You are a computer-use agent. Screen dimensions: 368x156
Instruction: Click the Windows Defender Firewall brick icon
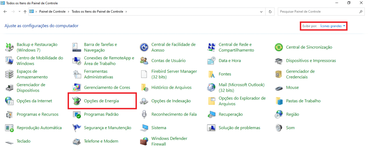click(x=144, y=141)
